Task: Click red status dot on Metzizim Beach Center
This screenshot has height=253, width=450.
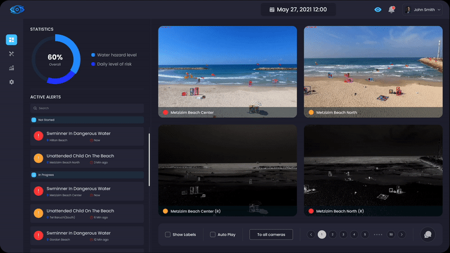Action: tap(165, 113)
